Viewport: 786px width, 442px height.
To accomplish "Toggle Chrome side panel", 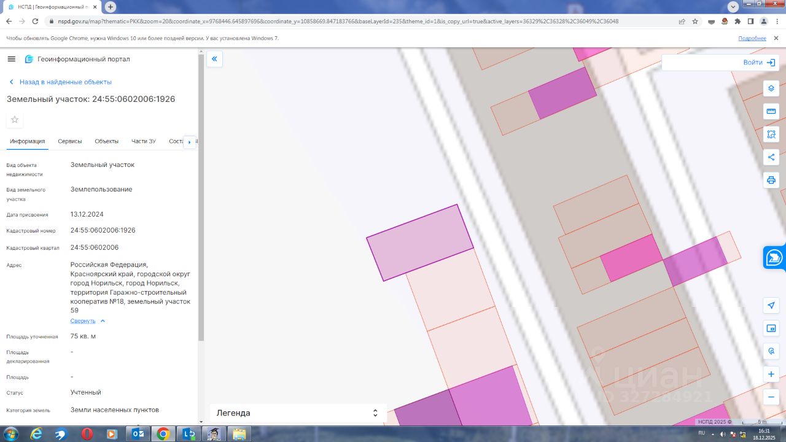I will click(750, 21).
